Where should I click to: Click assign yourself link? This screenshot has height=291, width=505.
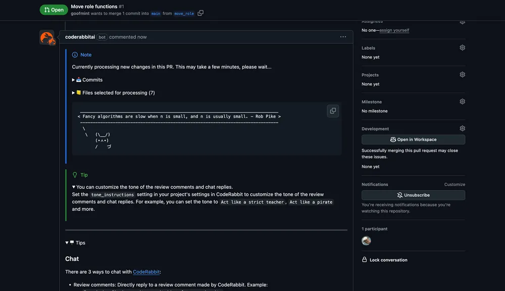pyautogui.click(x=394, y=30)
